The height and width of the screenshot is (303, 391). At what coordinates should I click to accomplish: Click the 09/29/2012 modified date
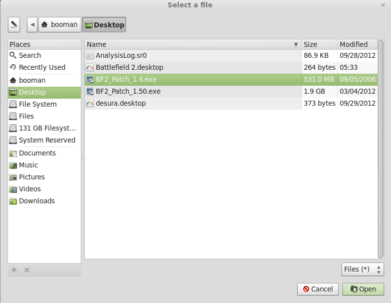pyautogui.click(x=357, y=103)
